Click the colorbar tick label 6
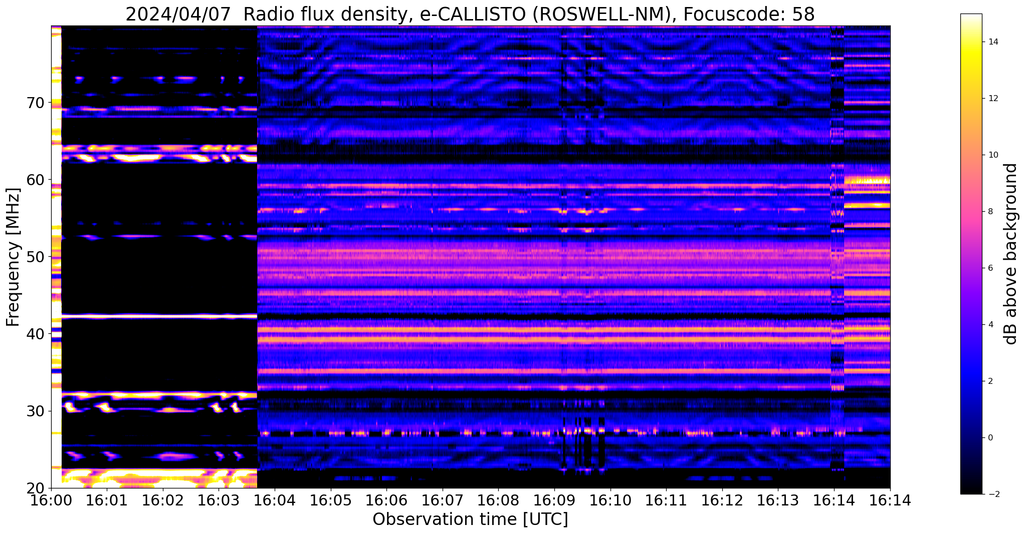Image resolution: width=1026 pixels, height=534 pixels. [x=990, y=268]
